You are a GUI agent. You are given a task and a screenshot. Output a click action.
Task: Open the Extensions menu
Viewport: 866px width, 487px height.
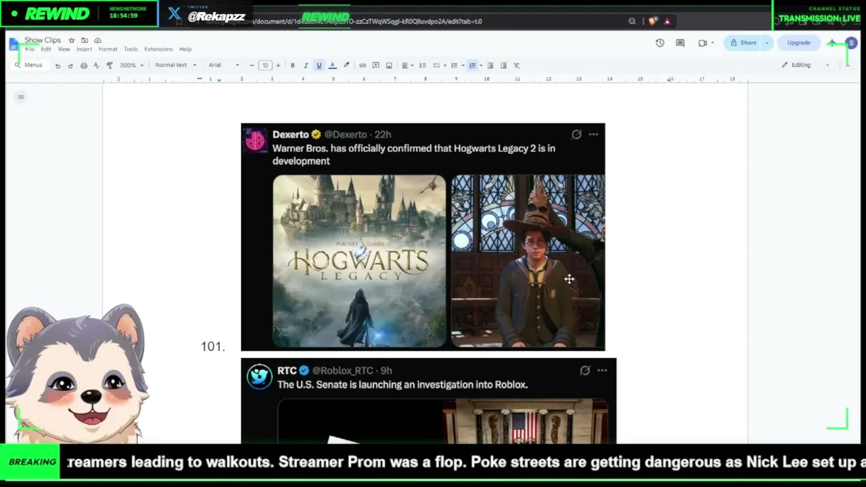158,49
